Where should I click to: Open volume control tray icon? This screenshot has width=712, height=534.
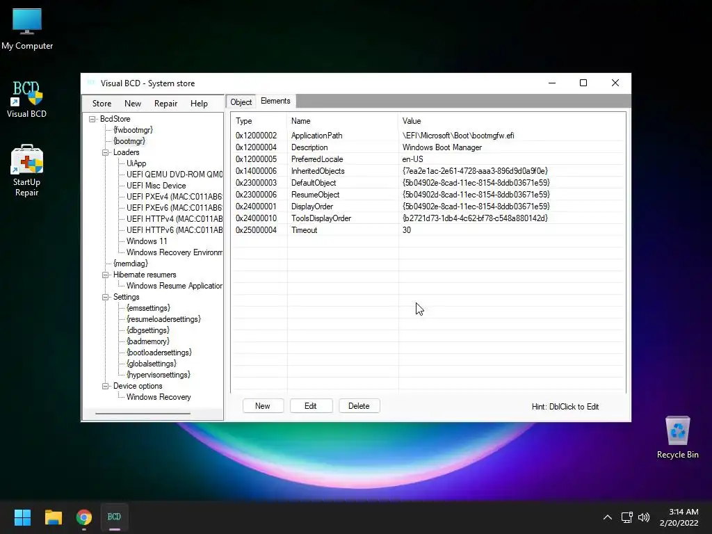point(643,517)
